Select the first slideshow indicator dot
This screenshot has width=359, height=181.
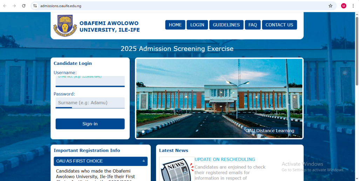[x=143, y=132]
